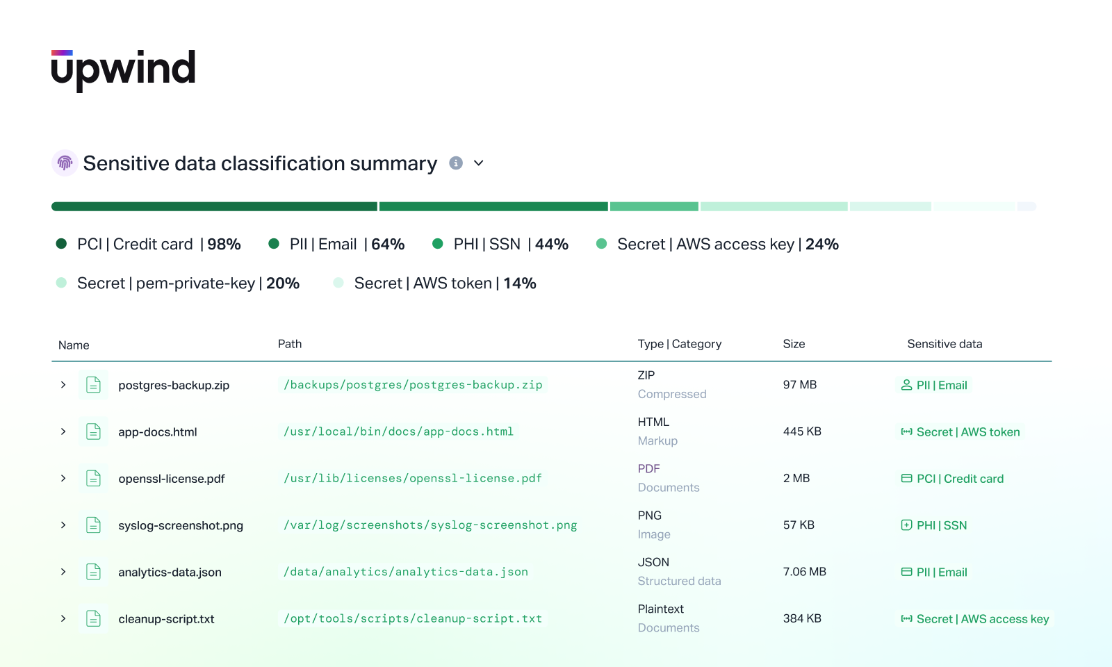Open the summary title dropdown chevron
This screenshot has height=667, width=1112.
pyautogui.click(x=479, y=163)
